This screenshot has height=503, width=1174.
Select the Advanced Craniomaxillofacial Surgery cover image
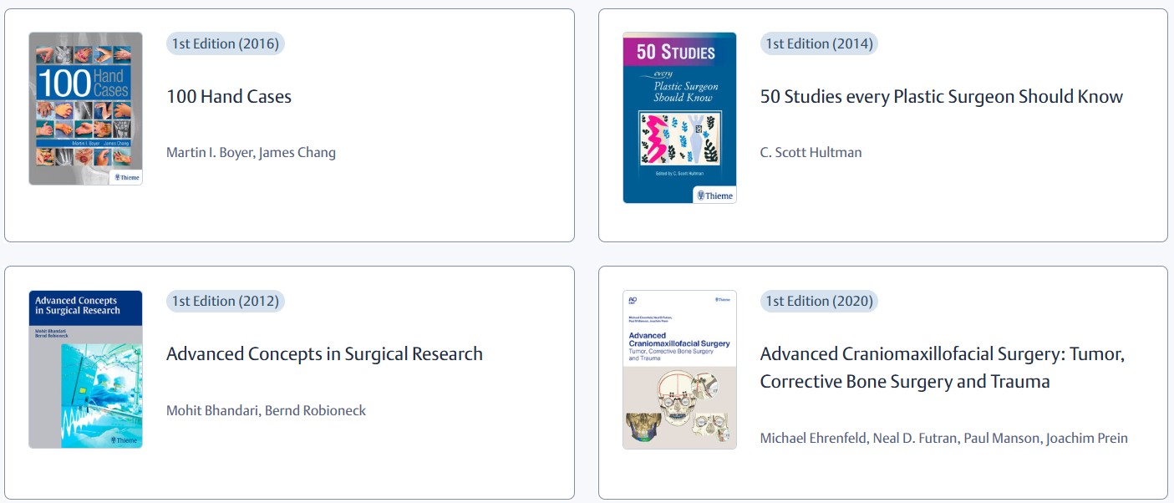point(679,369)
